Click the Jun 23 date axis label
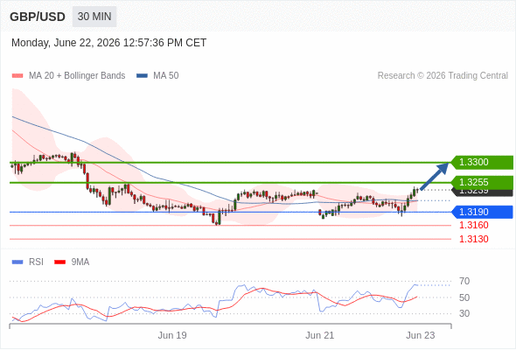The height and width of the screenshot is (350, 516). (x=421, y=335)
